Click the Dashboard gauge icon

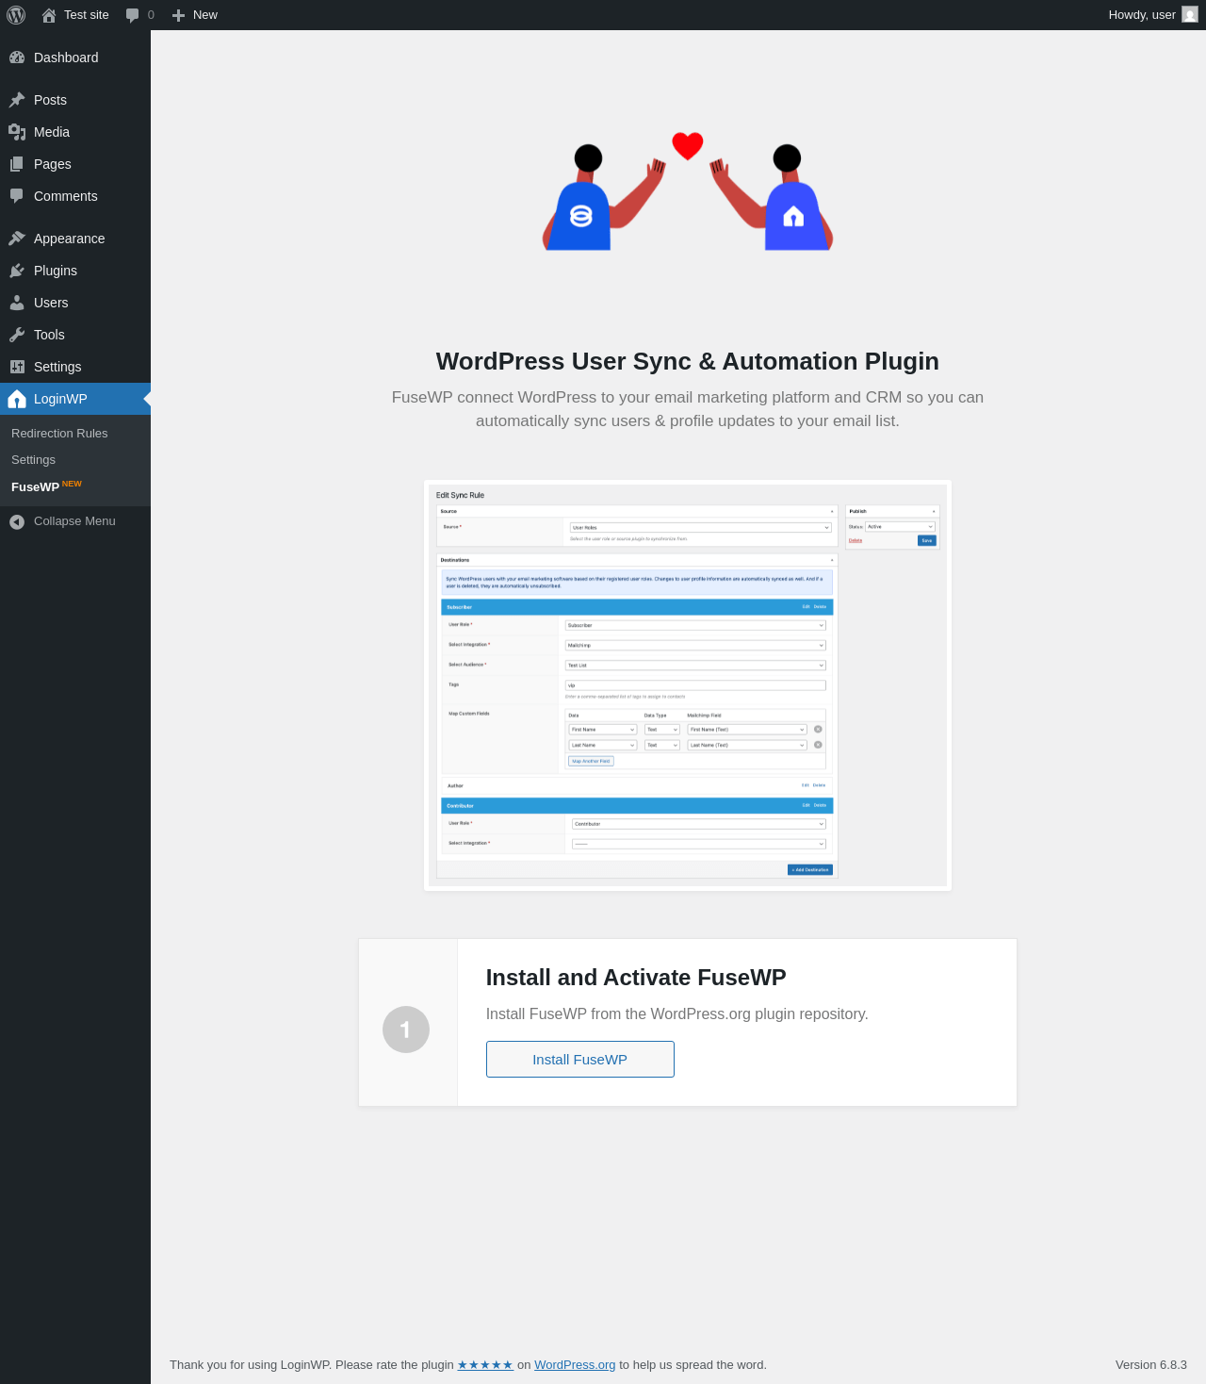(x=17, y=58)
